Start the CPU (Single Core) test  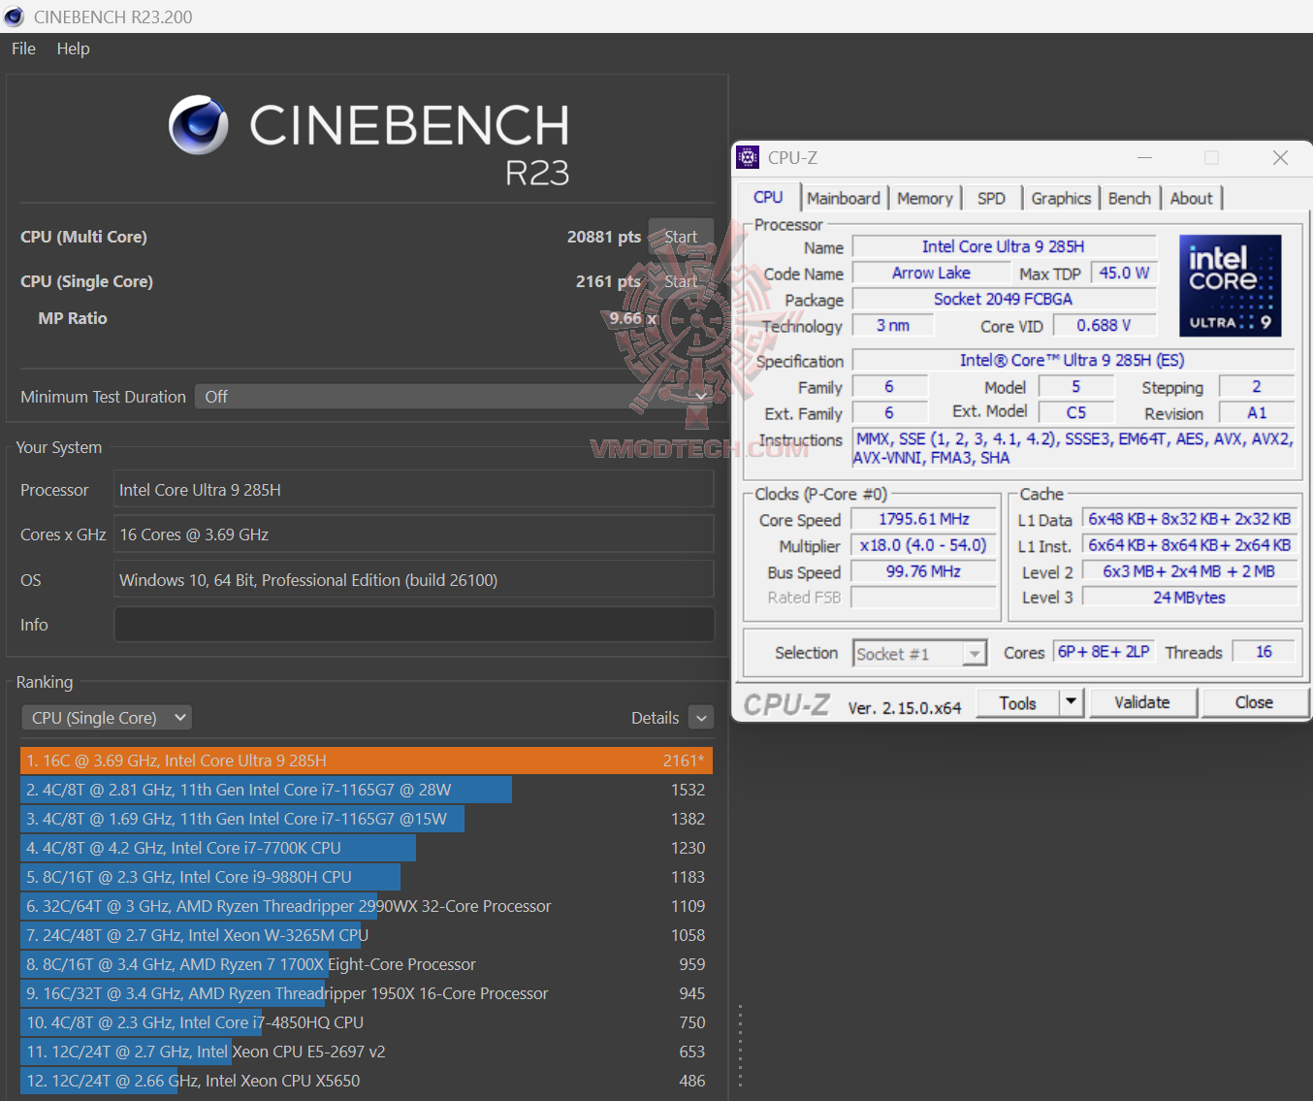681,281
